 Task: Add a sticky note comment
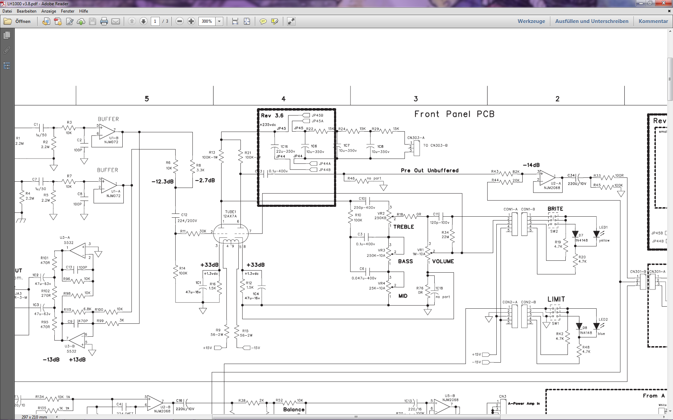[263, 21]
